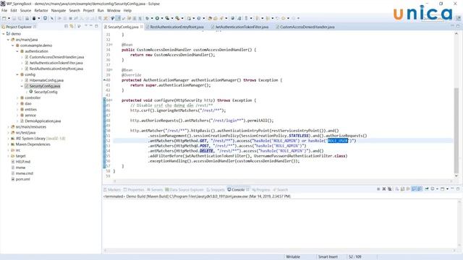Switch to CustomAccessDeniedHandler.java tab
This screenshot has width=463, height=260.
pyautogui.click(x=305, y=27)
